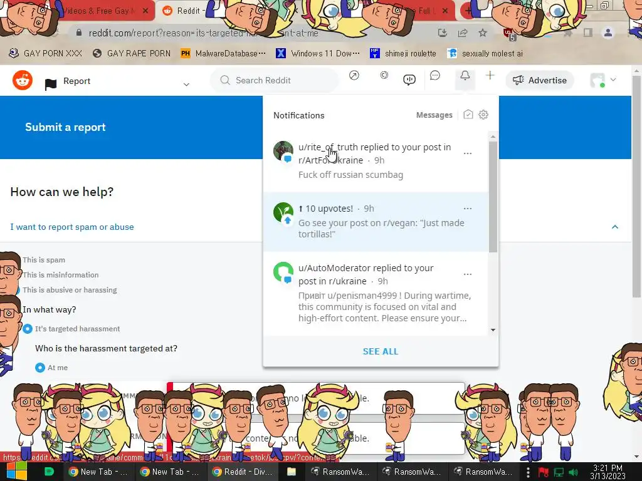
Task: Click the bookmark star in address bar
Action: (483, 33)
